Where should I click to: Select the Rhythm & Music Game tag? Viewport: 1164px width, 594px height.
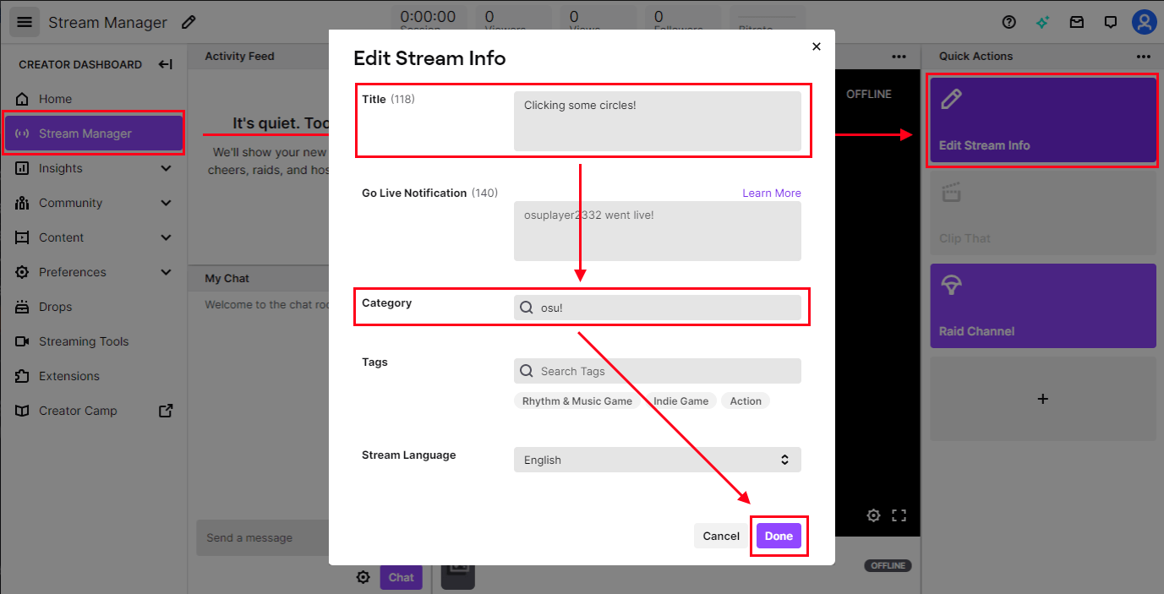577,401
